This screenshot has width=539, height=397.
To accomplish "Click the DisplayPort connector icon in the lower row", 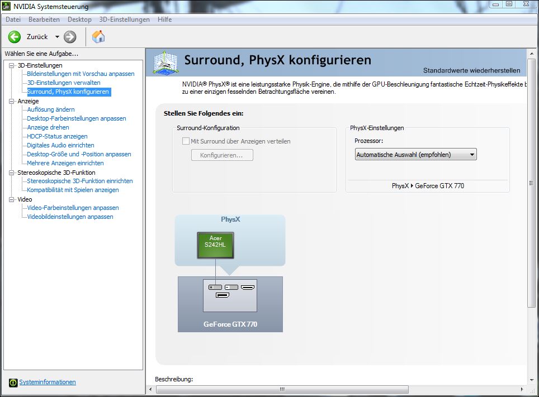I will tap(223, 295).
